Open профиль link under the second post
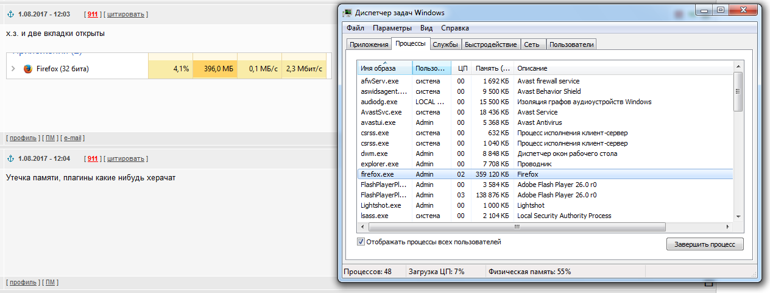 tap(23, 283)
